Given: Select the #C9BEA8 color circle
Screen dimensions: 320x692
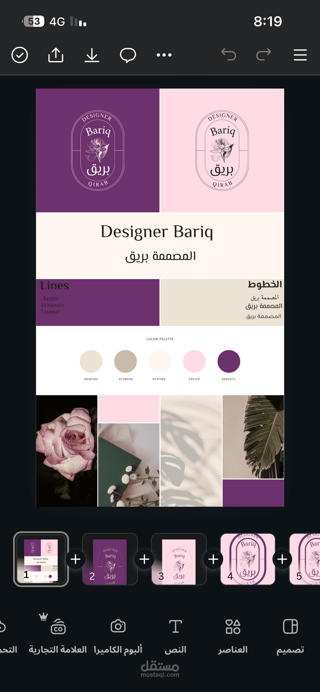Looking at the screenshot, I should click(x=126, y=361).
